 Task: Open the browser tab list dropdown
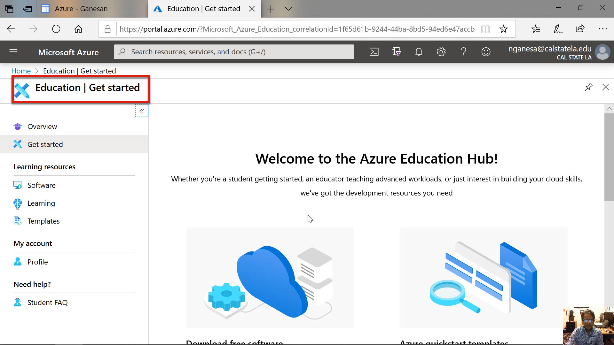[x=288, y=9]
